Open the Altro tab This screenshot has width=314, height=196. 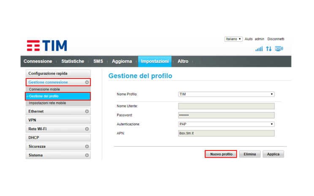183,62
